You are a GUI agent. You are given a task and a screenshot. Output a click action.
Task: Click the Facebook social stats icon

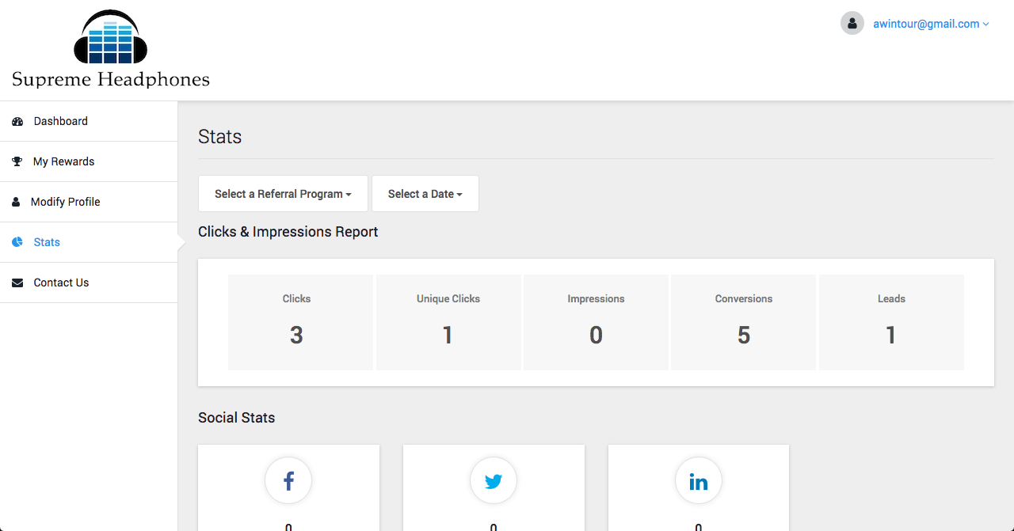[288, 481]
